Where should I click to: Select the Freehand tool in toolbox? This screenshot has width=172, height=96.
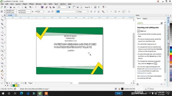2,32
